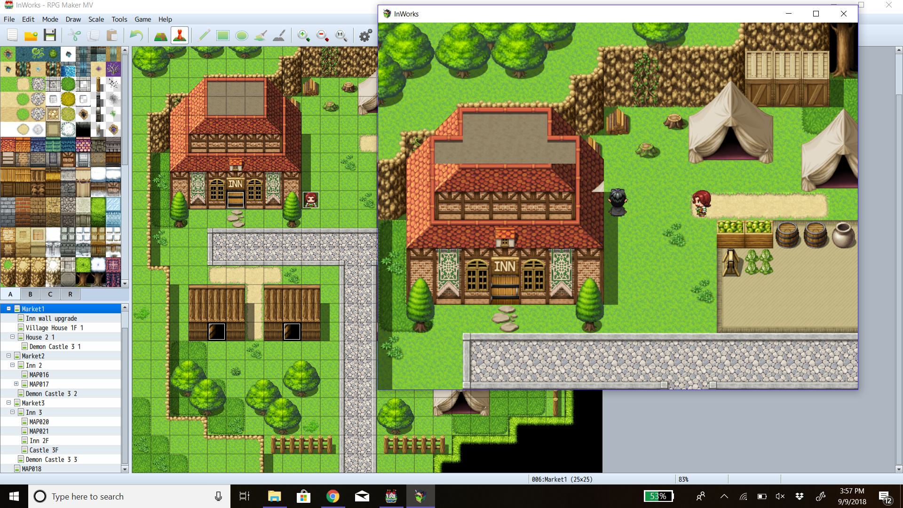Expand the MAP017 tree node
903x508 pixels.
16,384
